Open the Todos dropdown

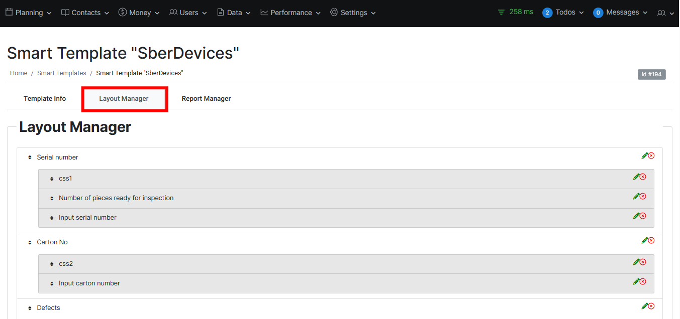[x=563, y=13]
